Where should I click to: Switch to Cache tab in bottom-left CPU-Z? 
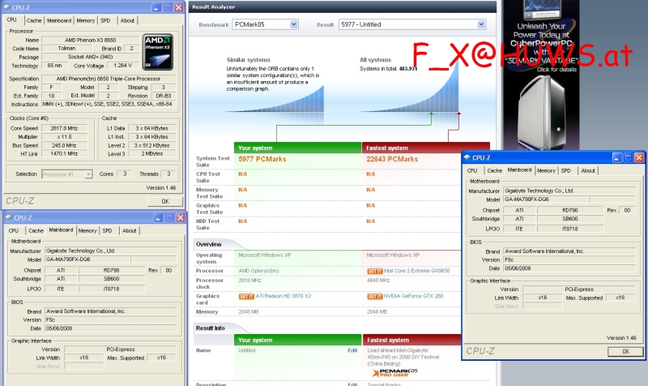[36, 230]
